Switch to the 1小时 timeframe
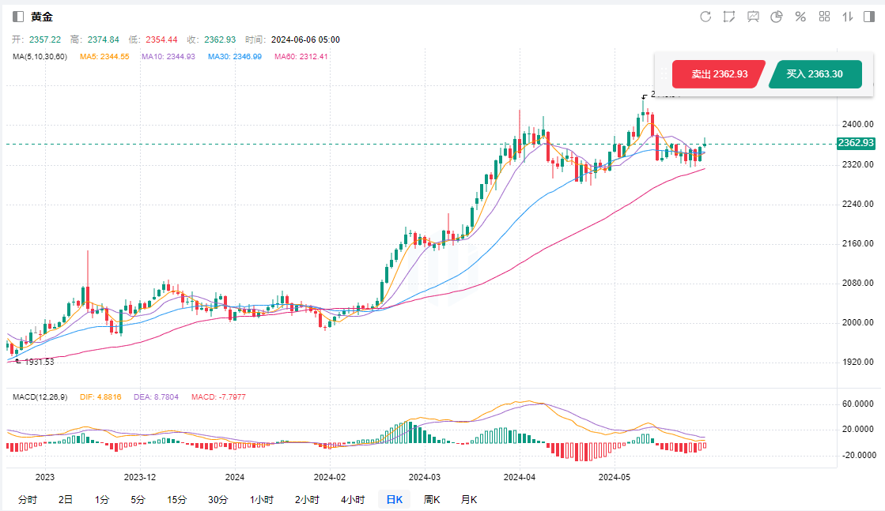The width and height of the screenshot is (885, 511). tap(261, 499)
